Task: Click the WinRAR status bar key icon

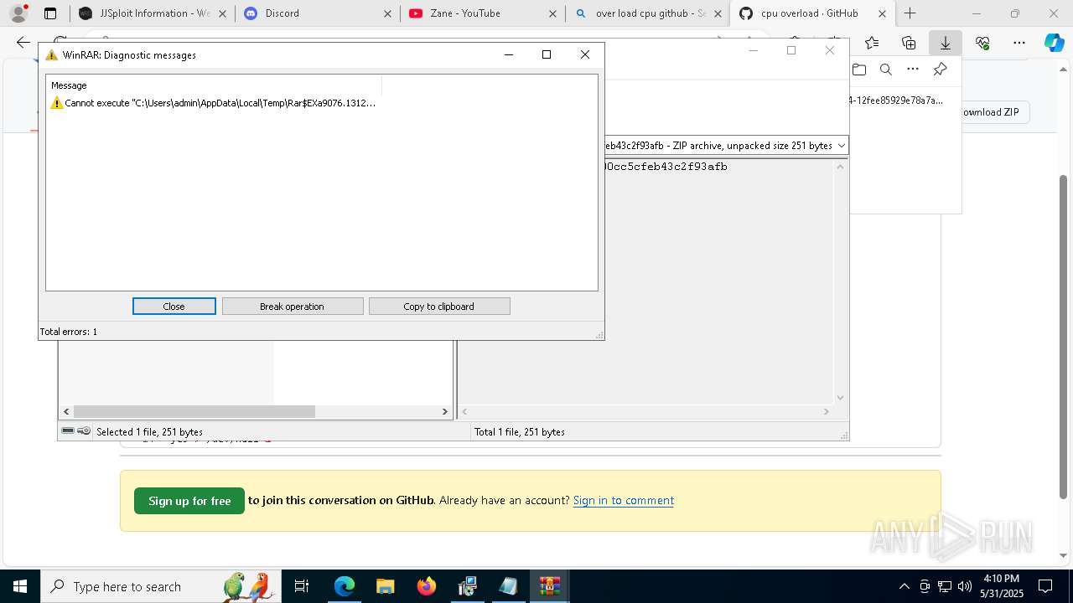Action: click(84, 431)
